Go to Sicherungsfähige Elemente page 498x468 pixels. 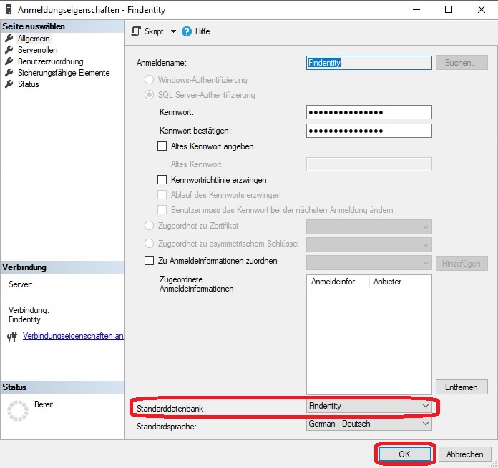pyautogui.click(x=64, y=73)
